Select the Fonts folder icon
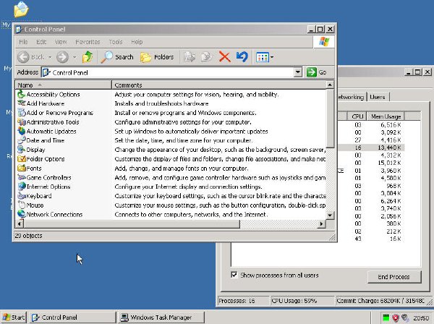The height and width of the screenshot is (324, 434). (21, 169)
